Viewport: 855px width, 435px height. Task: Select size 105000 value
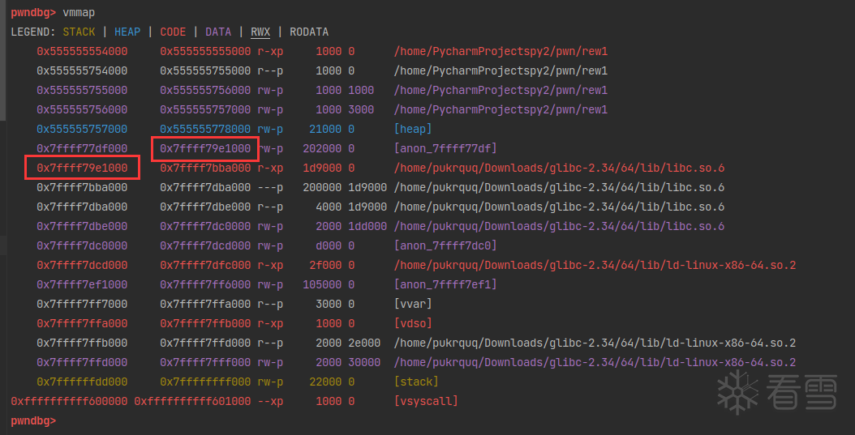[322, 285]
